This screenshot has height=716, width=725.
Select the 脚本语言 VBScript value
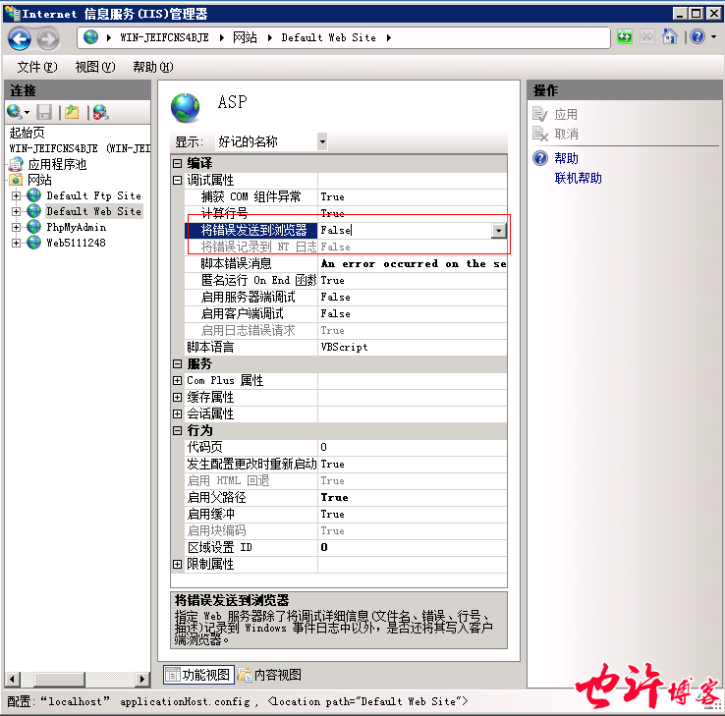[414, 347]
